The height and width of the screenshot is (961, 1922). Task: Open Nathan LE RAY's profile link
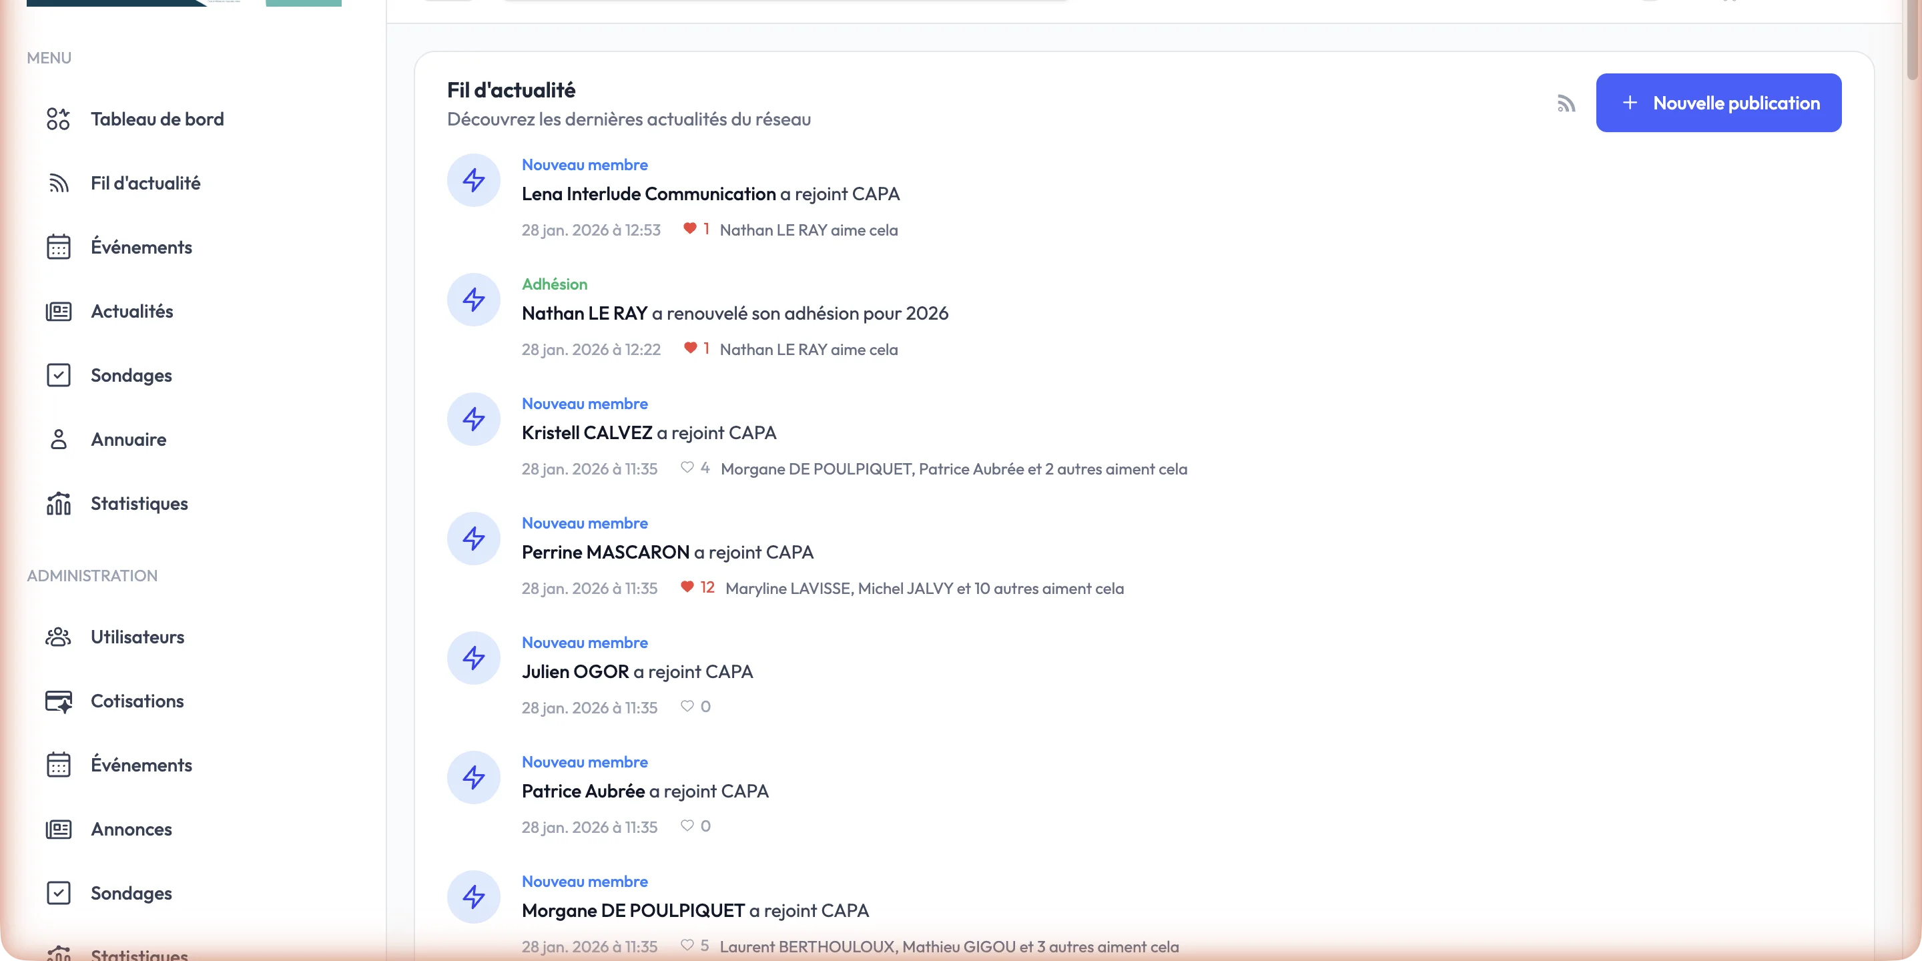584,314
